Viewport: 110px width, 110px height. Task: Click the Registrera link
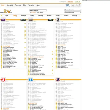pyautogui.click(x=70, y=2)
